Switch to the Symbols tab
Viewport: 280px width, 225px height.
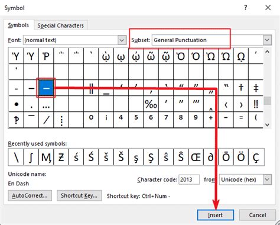(18, 25)
